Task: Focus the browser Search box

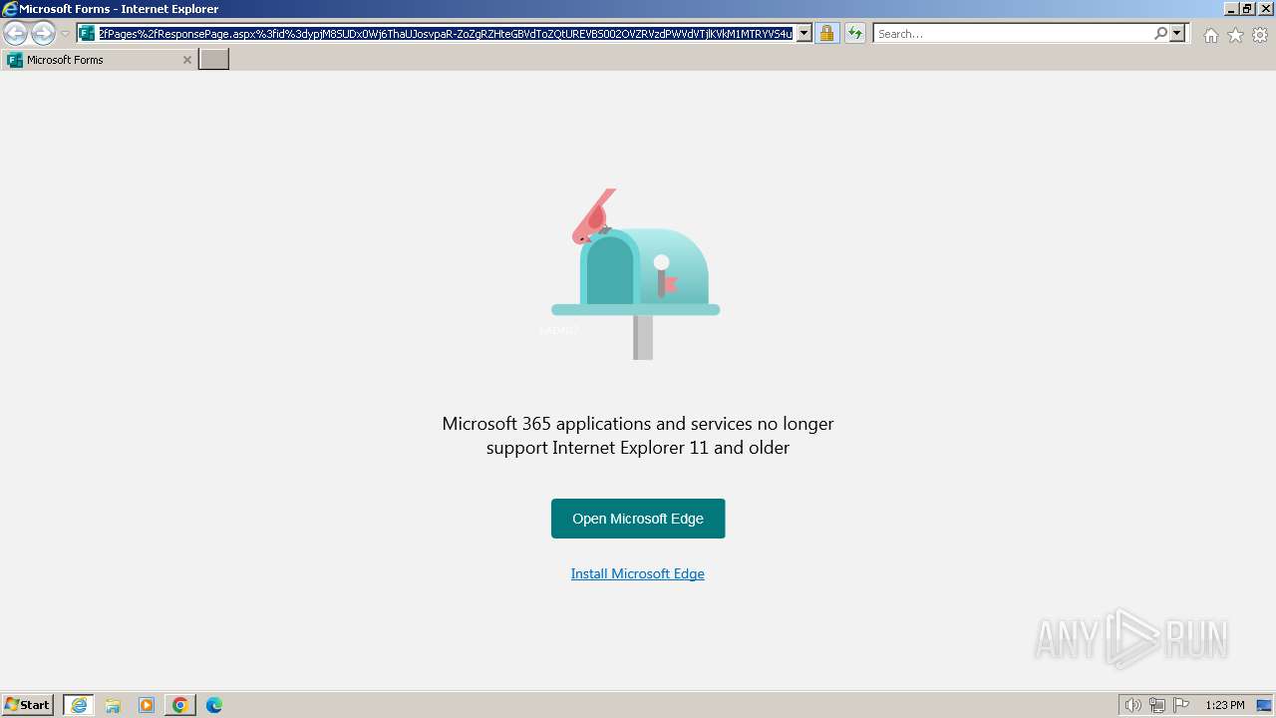Action: [1013, 34]
